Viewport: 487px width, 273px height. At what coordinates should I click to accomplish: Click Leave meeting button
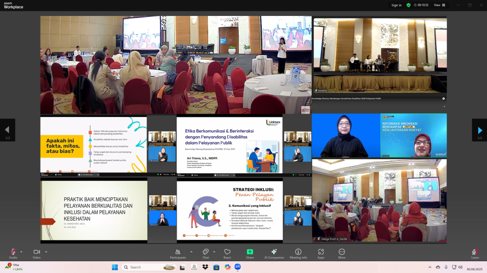coord(475,253)
